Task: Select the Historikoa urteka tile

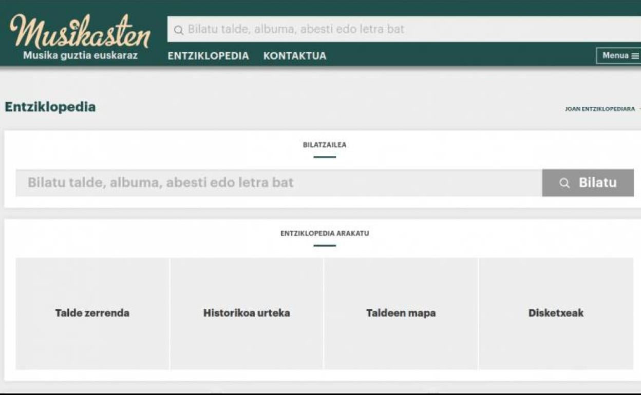Action: (x=247, y=313)
